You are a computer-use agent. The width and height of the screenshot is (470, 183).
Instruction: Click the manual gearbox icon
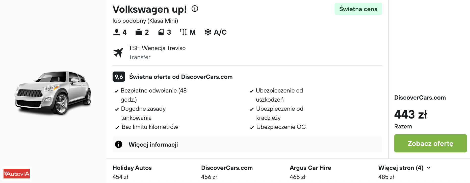tap(183, 32)
